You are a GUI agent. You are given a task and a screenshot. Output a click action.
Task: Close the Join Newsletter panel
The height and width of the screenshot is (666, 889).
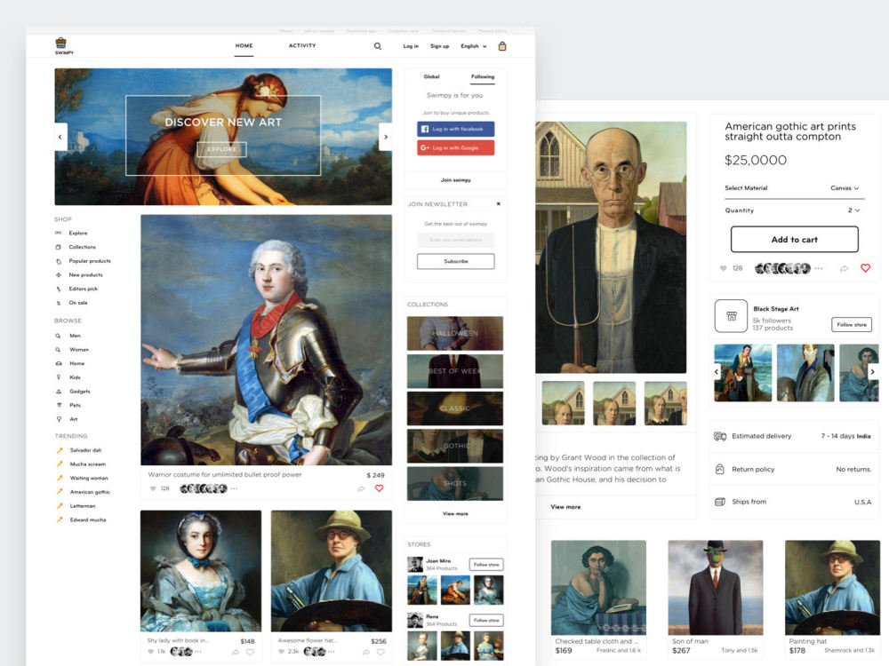tap(499, 204)
